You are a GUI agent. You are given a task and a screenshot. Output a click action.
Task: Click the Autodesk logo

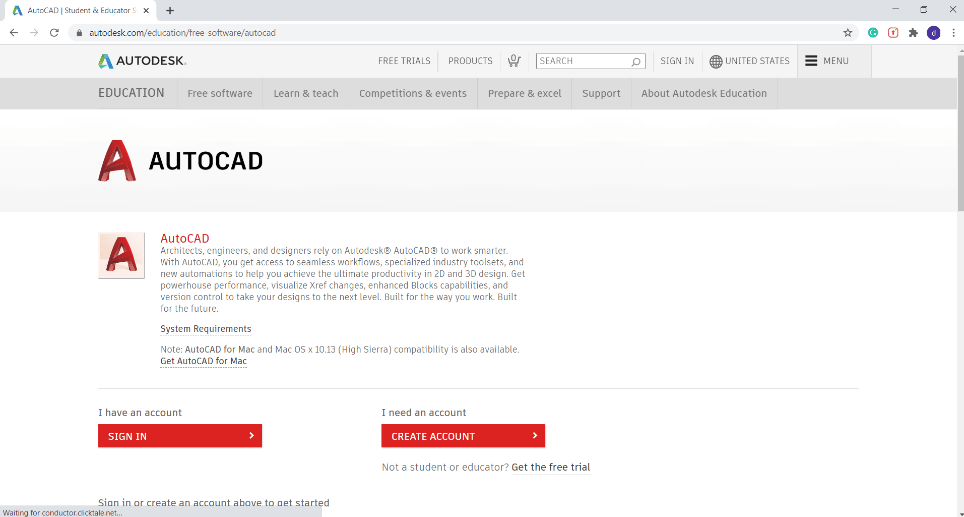click(x=142, y=61)
